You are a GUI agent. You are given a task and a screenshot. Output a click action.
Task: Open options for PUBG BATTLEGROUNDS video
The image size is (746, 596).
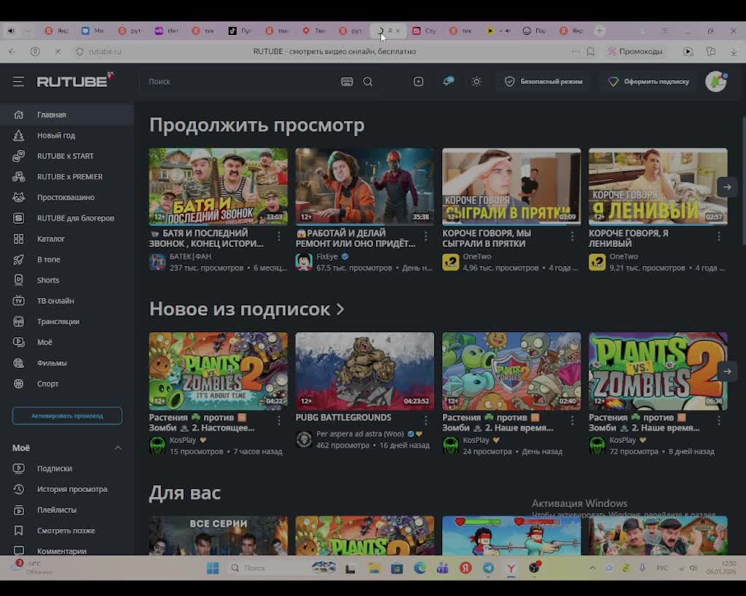(425, 420)
